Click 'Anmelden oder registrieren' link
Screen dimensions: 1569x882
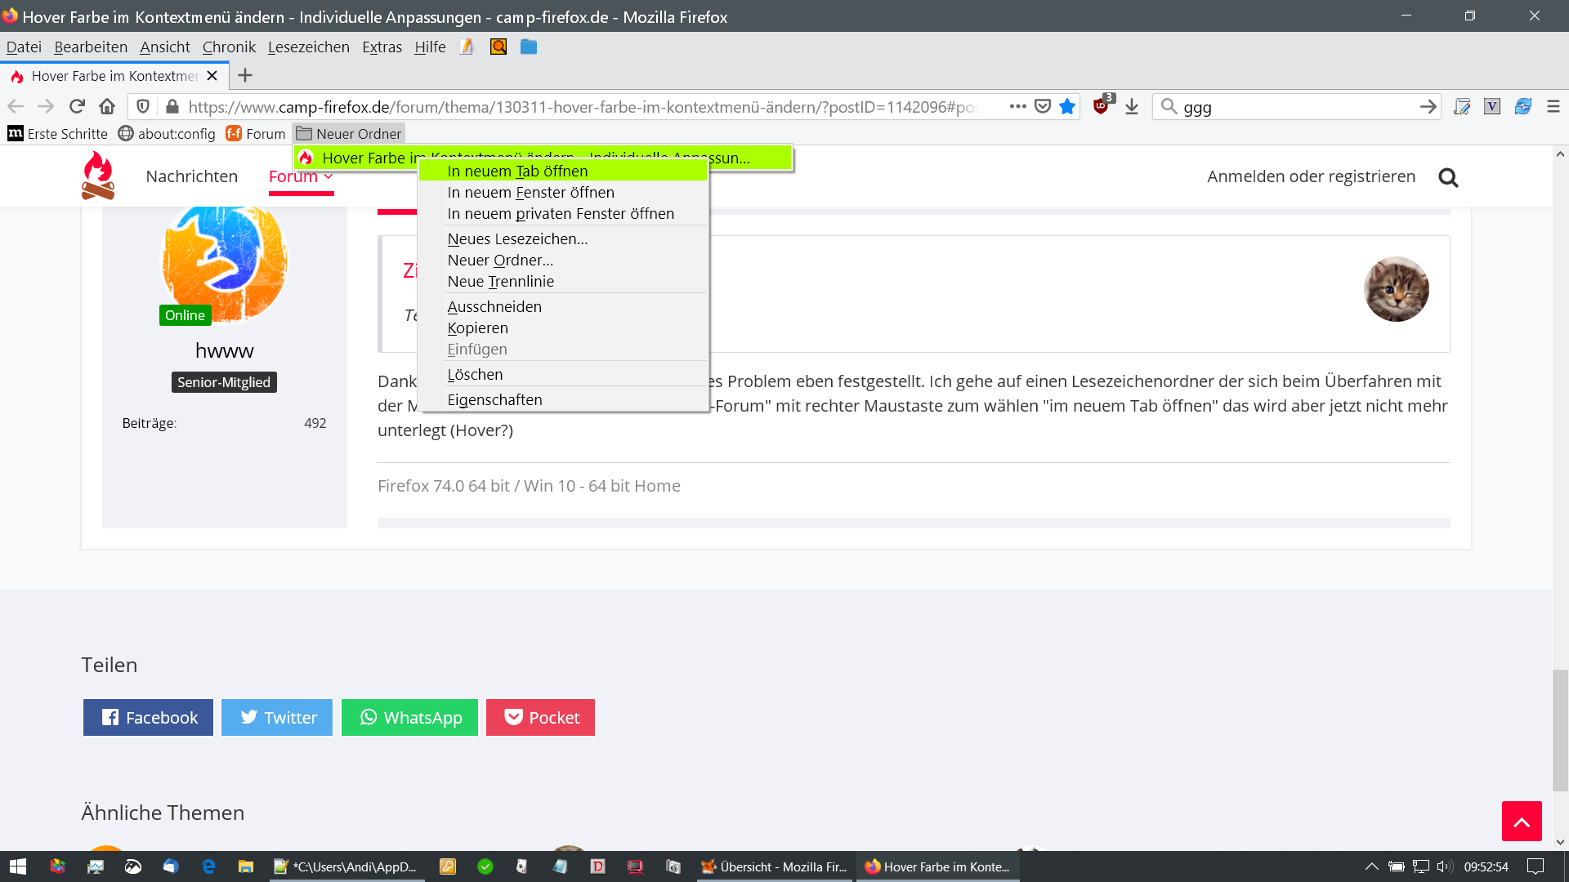click(x=1311, y=176)
